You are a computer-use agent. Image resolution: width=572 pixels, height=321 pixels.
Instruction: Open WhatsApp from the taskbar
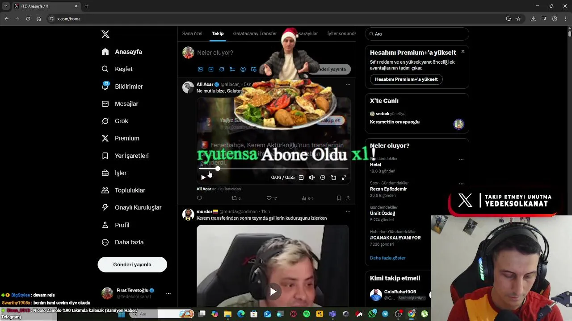(x=372, y=314)
